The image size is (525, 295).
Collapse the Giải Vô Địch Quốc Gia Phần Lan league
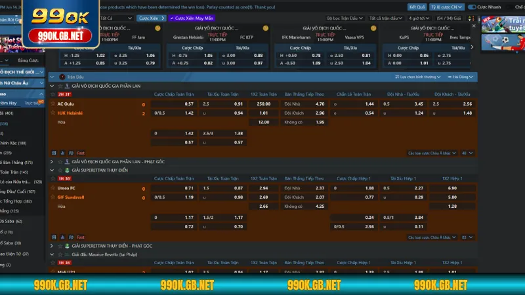click(x=52, y=86)
